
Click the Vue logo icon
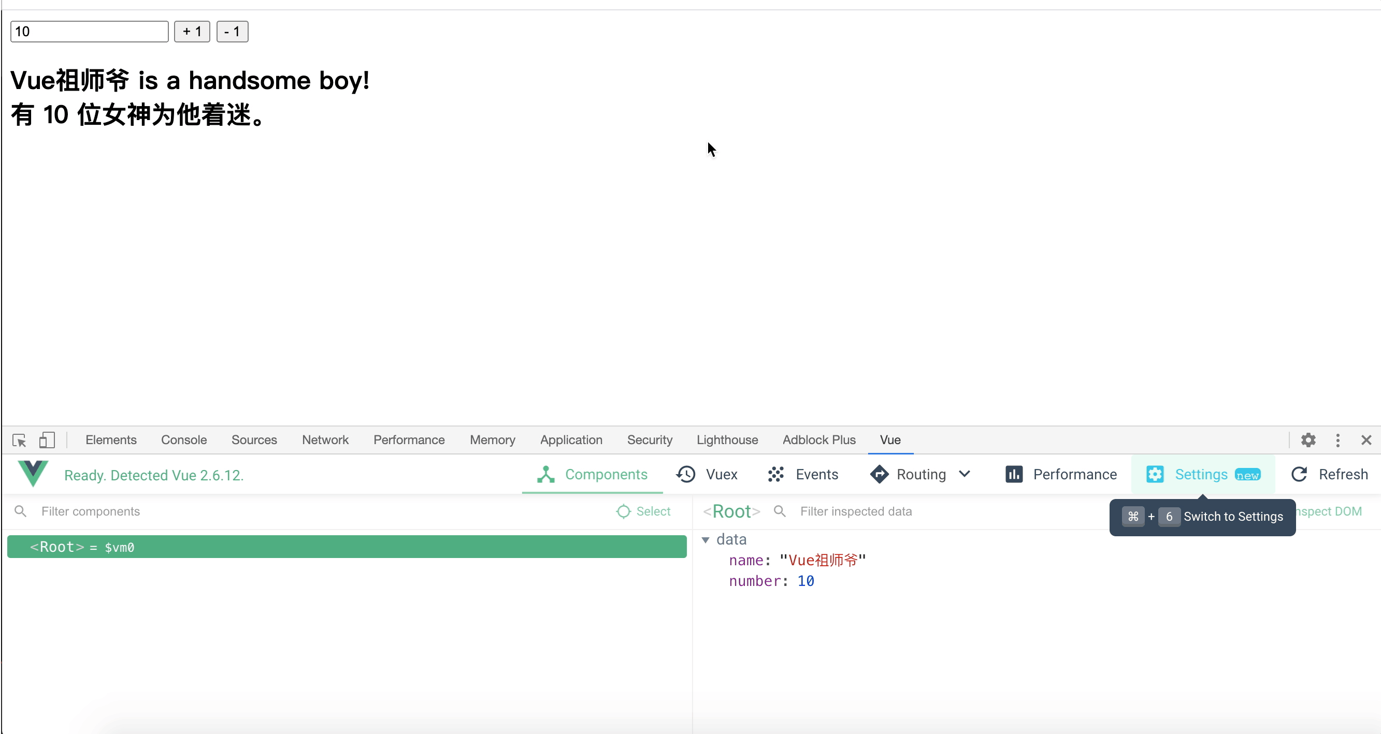tap(33, 474)
